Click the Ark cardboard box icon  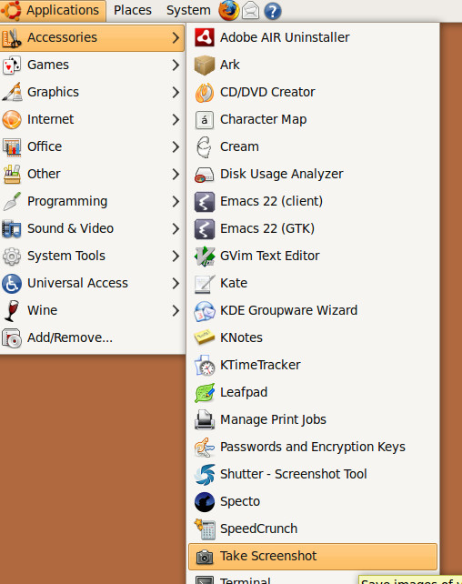[x=205, y=65]
